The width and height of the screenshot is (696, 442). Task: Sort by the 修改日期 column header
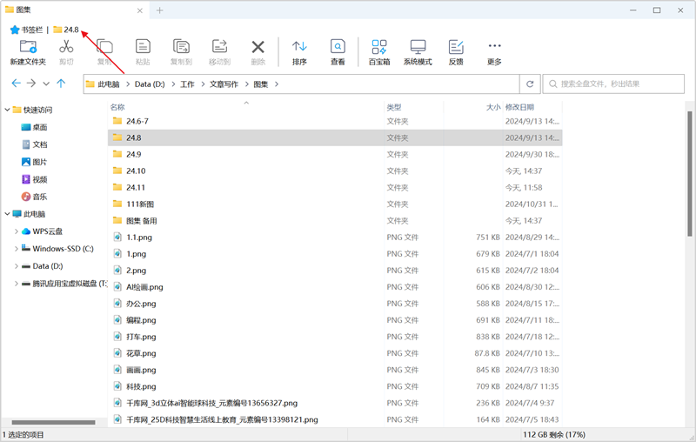click(519, 107)
